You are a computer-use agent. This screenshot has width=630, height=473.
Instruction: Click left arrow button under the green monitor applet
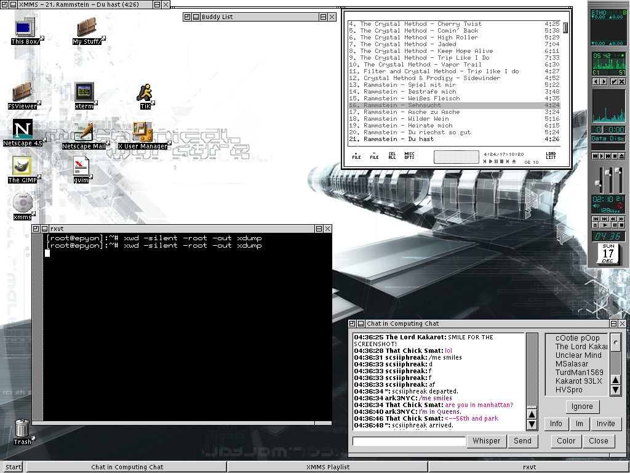(x=596, y=82)
